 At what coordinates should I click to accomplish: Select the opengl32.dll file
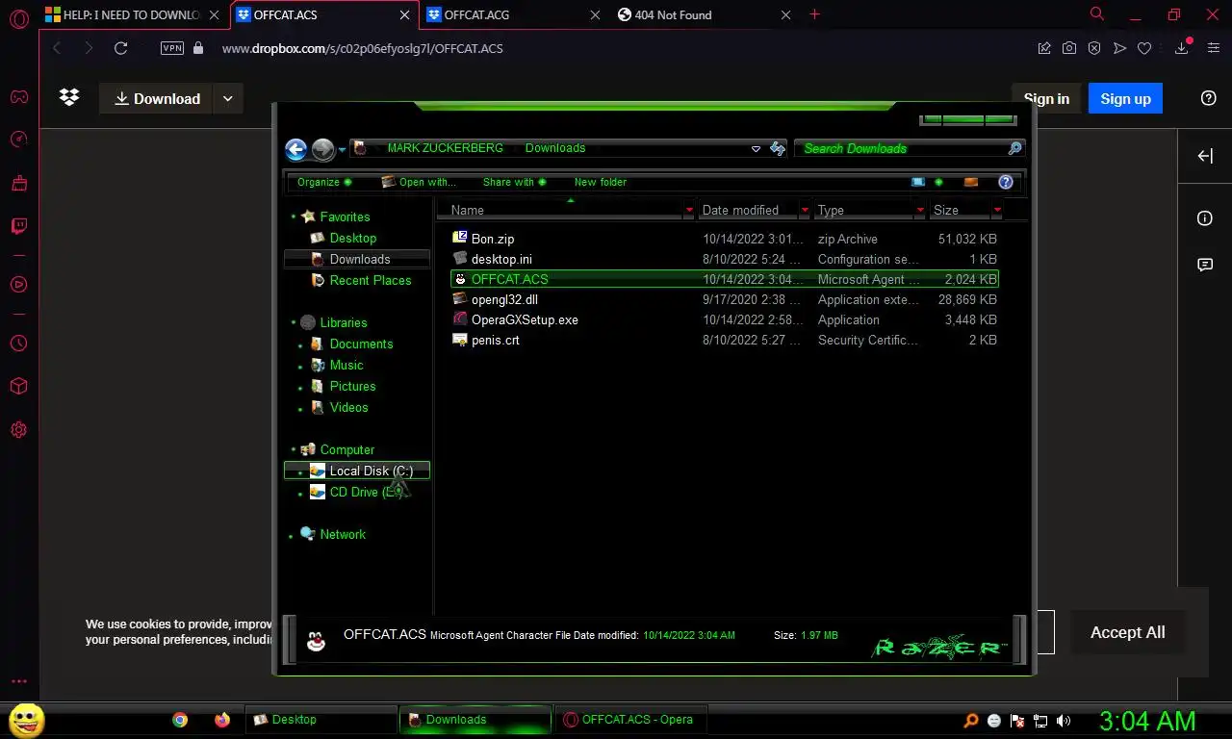504,299
